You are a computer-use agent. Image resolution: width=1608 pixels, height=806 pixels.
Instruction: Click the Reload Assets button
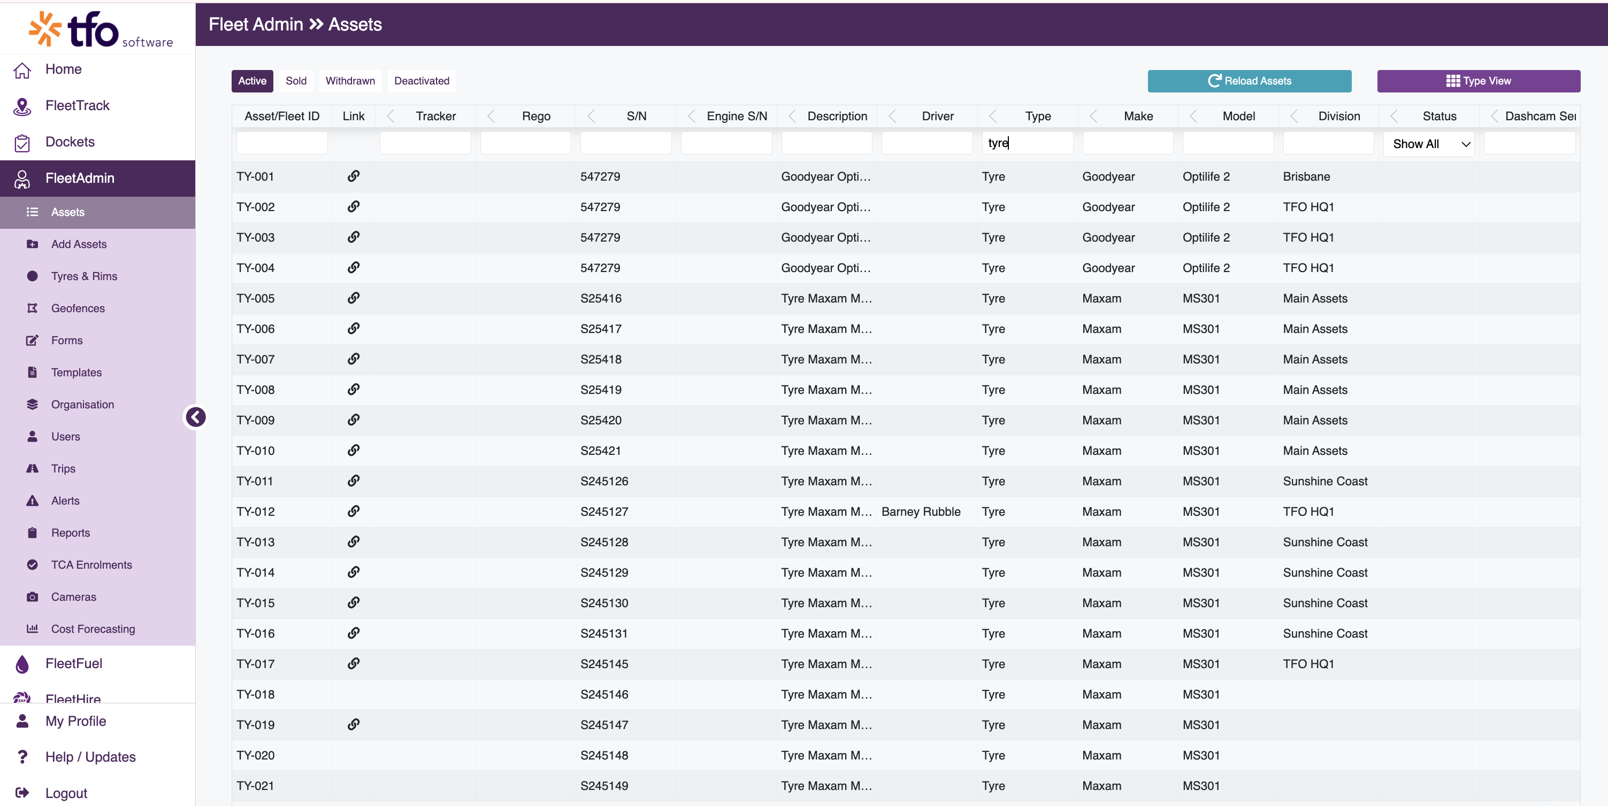point(1249,81)
